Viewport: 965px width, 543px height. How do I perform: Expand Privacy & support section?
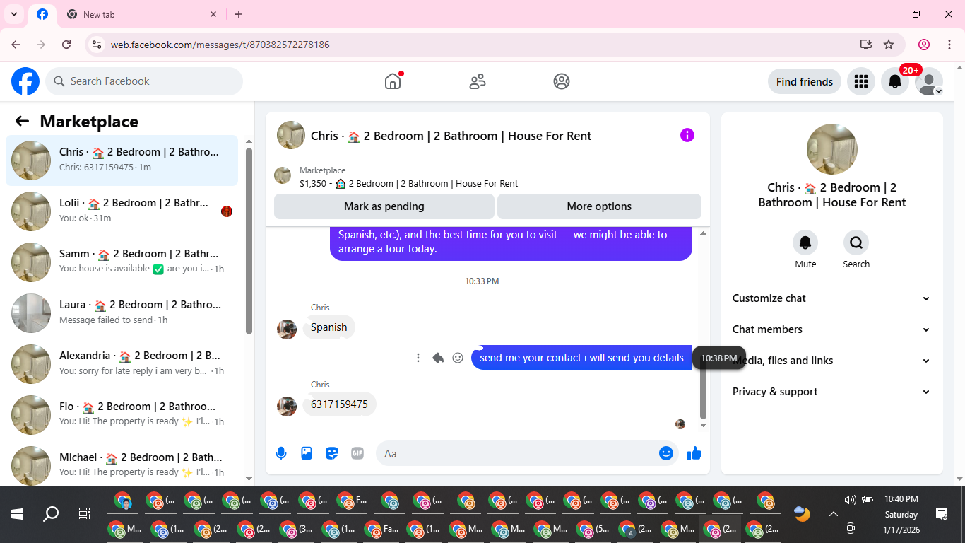pos(831,392)
